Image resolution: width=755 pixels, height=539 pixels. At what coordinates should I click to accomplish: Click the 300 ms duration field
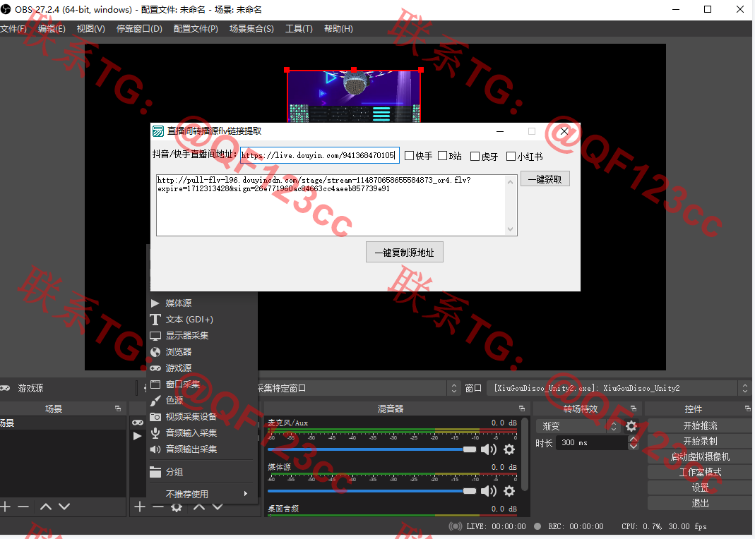[593, 442]
